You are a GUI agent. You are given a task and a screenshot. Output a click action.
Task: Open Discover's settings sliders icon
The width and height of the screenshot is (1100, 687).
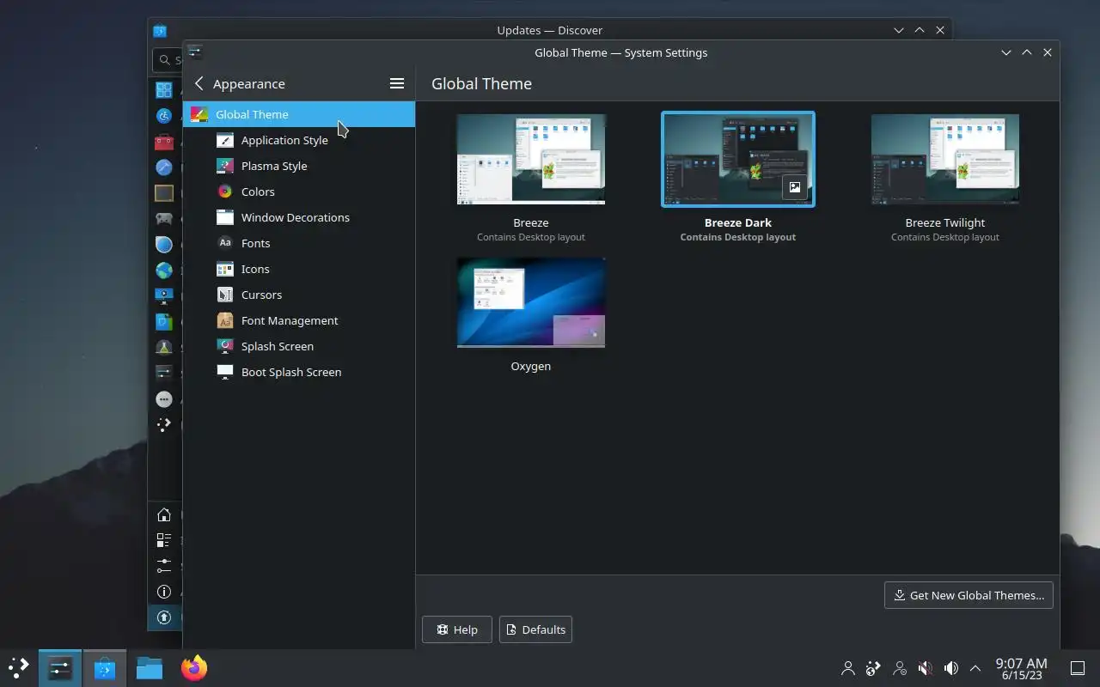(164, 566)
